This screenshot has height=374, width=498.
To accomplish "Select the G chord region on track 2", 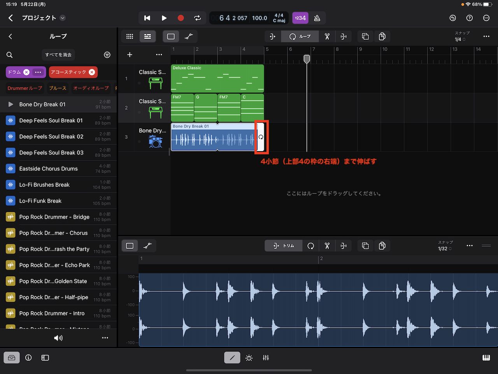I will (206, 108).
